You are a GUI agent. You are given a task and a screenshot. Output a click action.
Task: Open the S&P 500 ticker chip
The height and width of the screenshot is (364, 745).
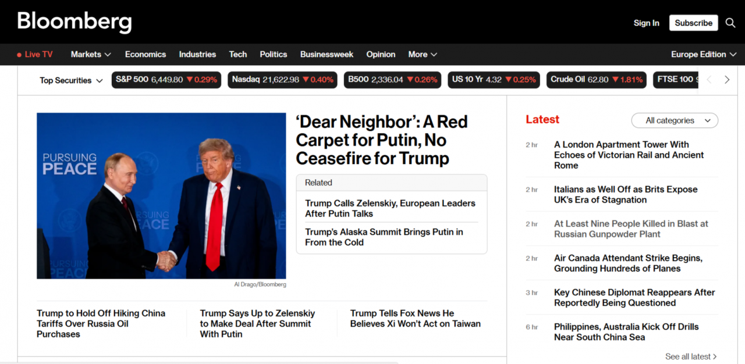(166, 80)
